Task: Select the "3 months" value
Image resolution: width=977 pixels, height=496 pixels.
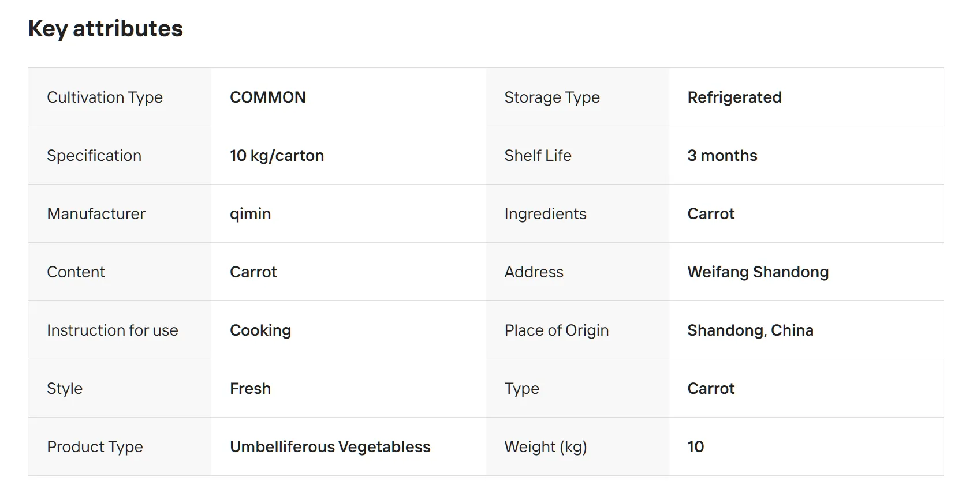Action: [722, 156]
